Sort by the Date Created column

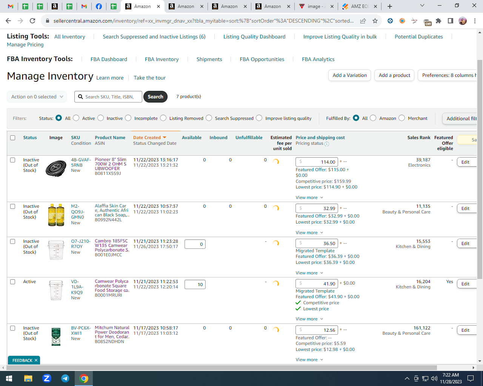(x=149, y=138)
